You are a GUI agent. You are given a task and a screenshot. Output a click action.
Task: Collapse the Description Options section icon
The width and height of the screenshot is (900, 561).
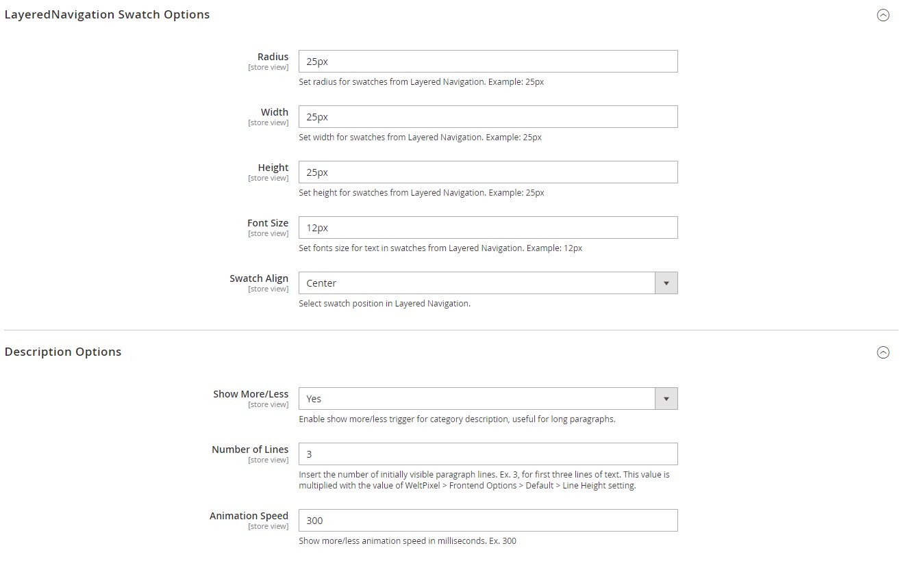click(883, 353)
